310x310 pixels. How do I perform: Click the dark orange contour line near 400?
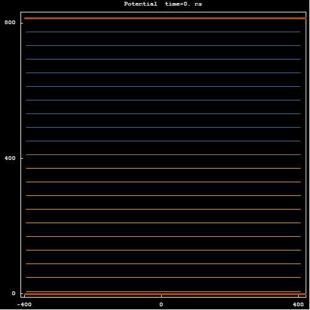(x=163, y=154)
